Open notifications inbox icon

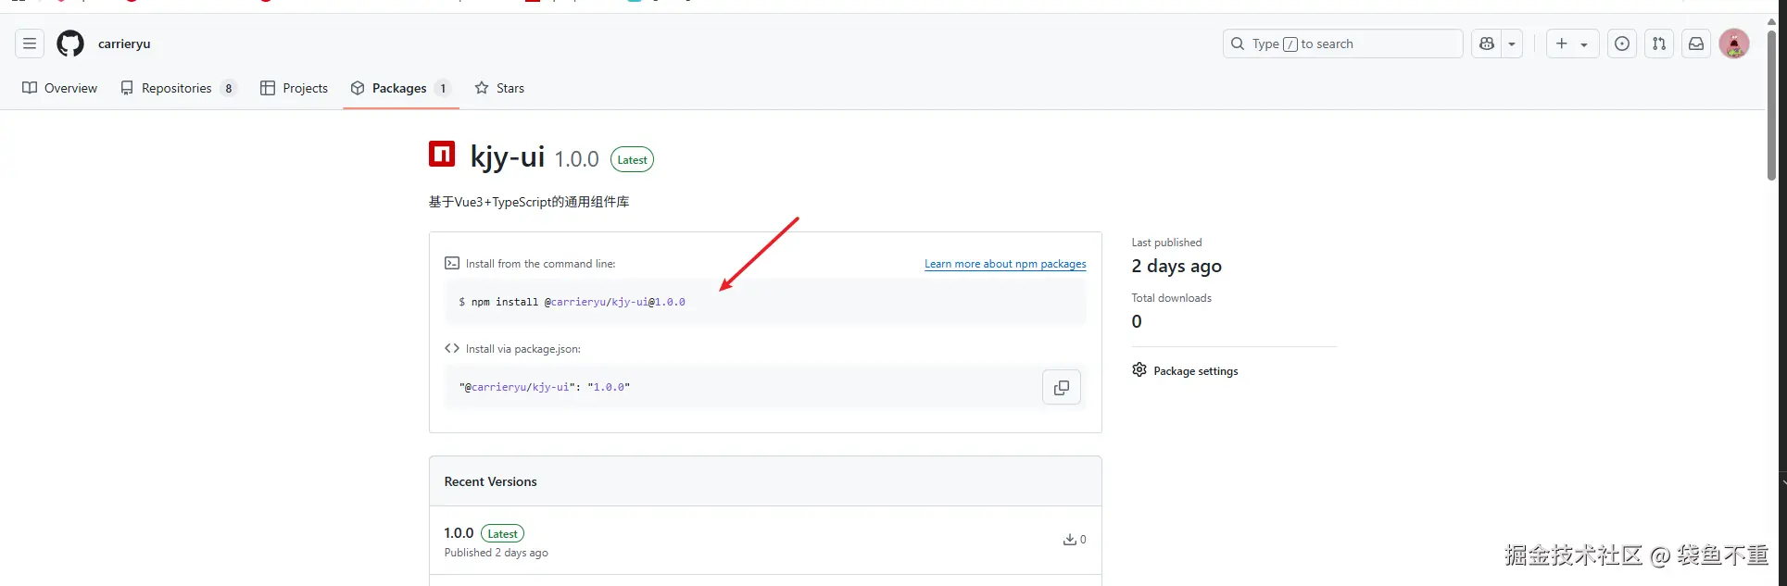[1696, 44]
